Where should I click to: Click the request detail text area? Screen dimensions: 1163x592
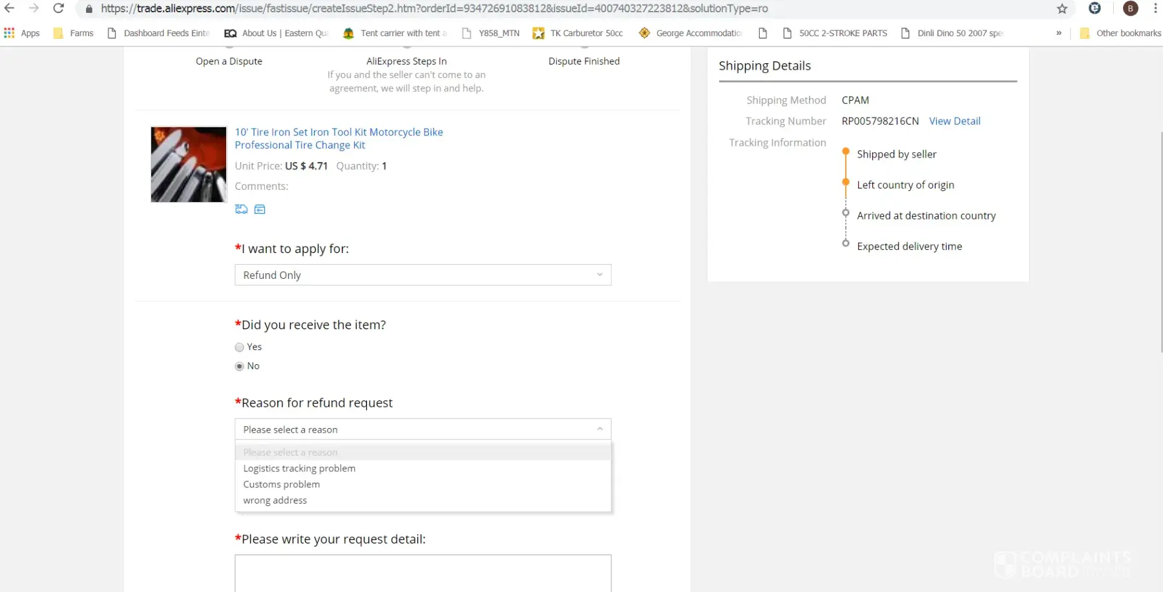(423, 573)
